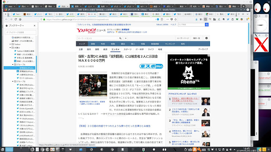Click the bookmarks sidebar scrollbar
Viewport: 271px width, 152px height.
pos(36,64)
